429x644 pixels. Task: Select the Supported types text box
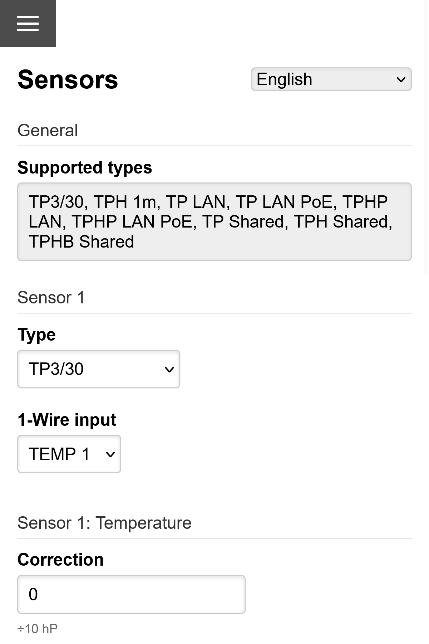(x=214, y=221)
